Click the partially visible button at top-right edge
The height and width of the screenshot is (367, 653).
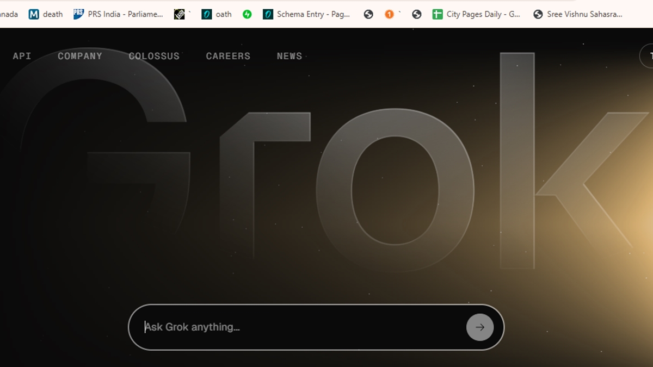click(x=647, y=56)
